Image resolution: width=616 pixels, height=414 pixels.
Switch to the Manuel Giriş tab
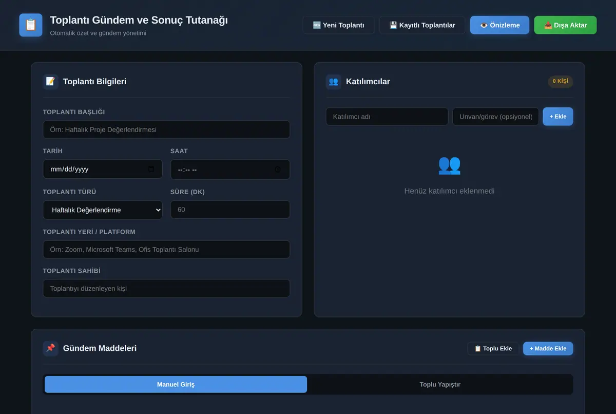(x=176, y=384)
